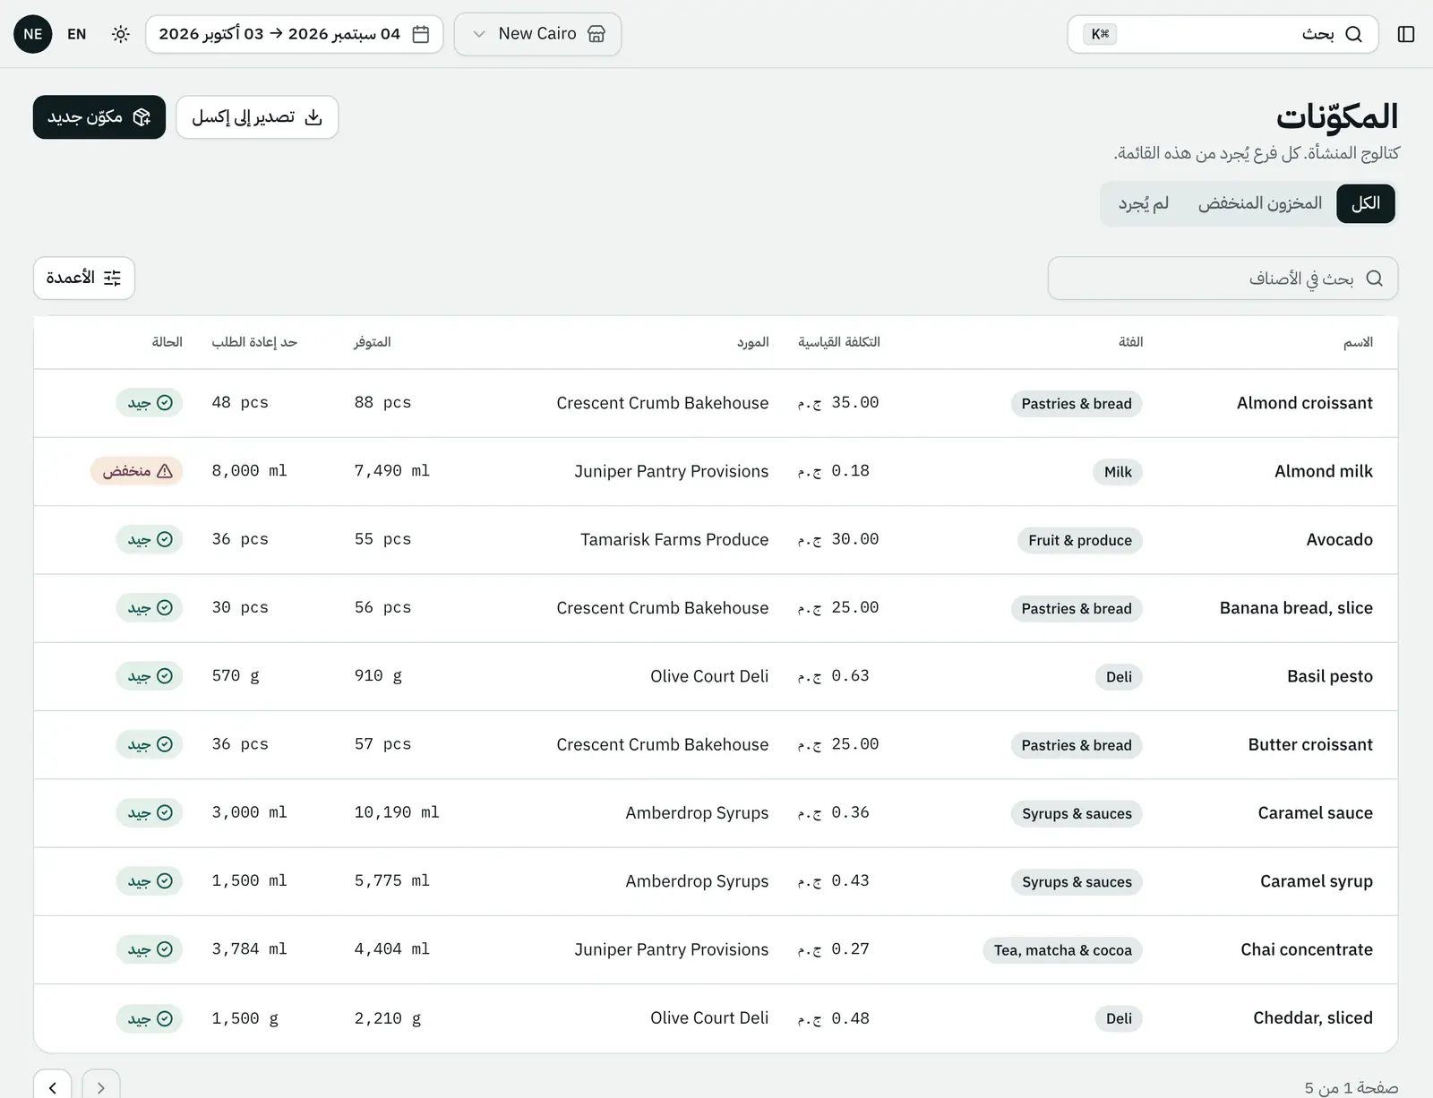
Task: Toggle the sidebar panel icon
Action: (1405, 34)
